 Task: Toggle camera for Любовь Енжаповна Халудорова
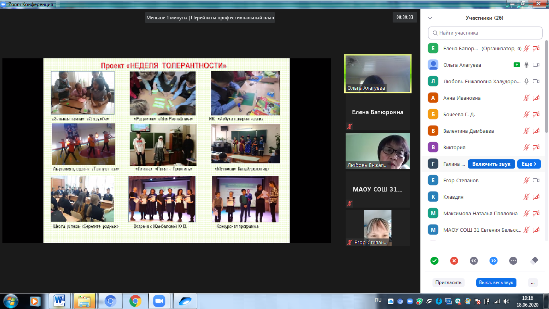536,81
